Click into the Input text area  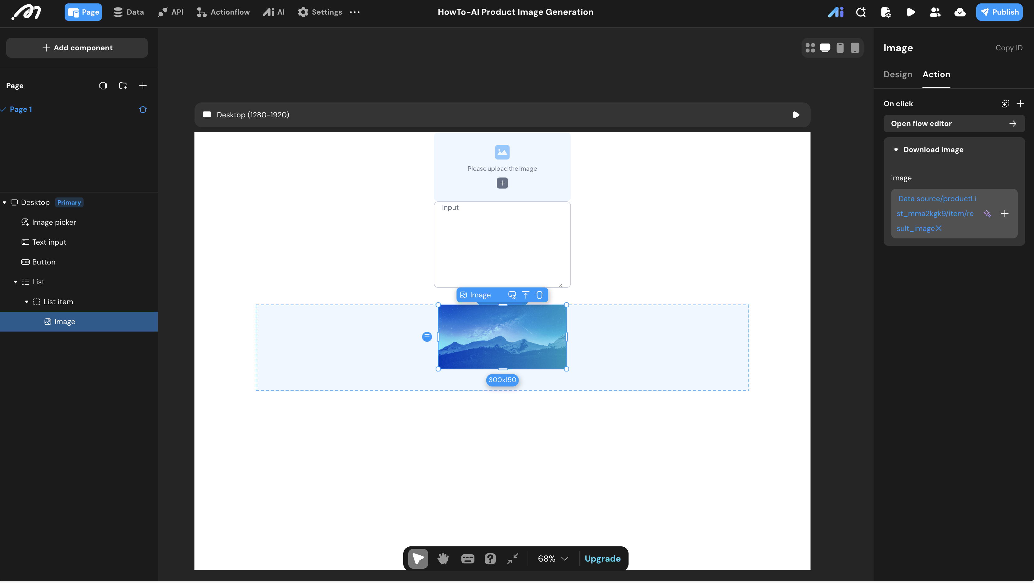click(502, 245)
